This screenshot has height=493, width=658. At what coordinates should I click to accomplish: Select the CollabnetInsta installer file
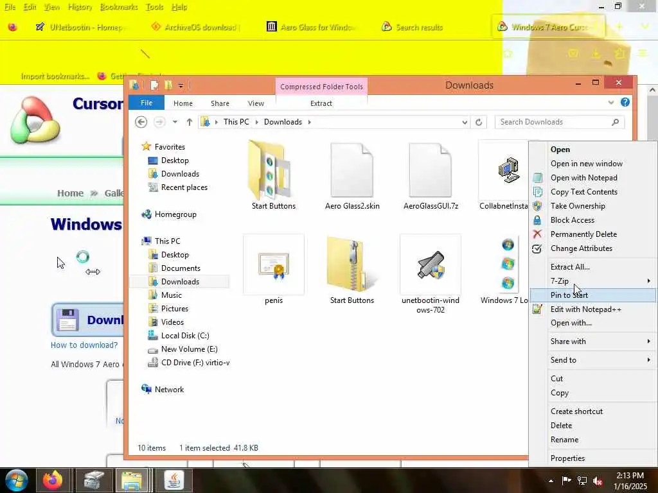pos(504,175)
